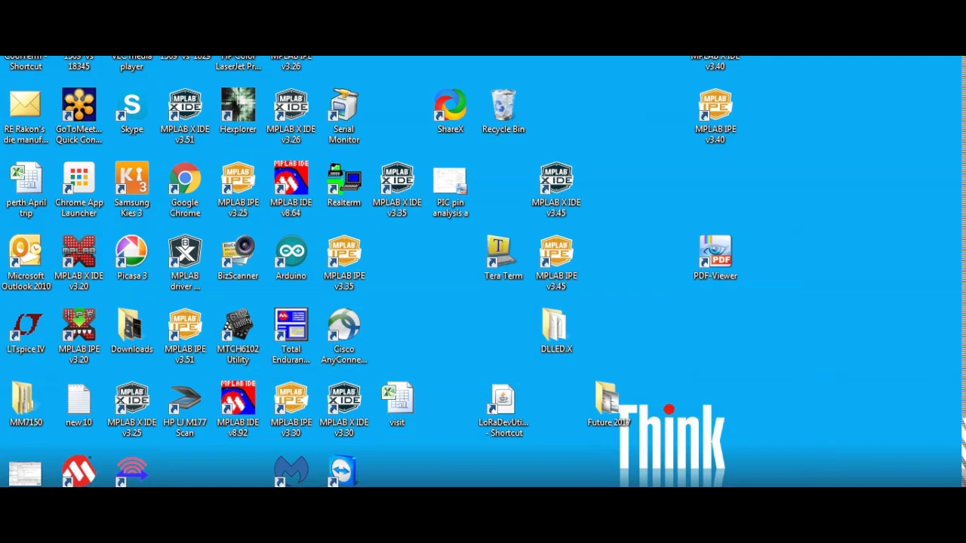Open Microsoft Outlook 2010
Screen dimensions: 966x543
click(x=26, y=263)
